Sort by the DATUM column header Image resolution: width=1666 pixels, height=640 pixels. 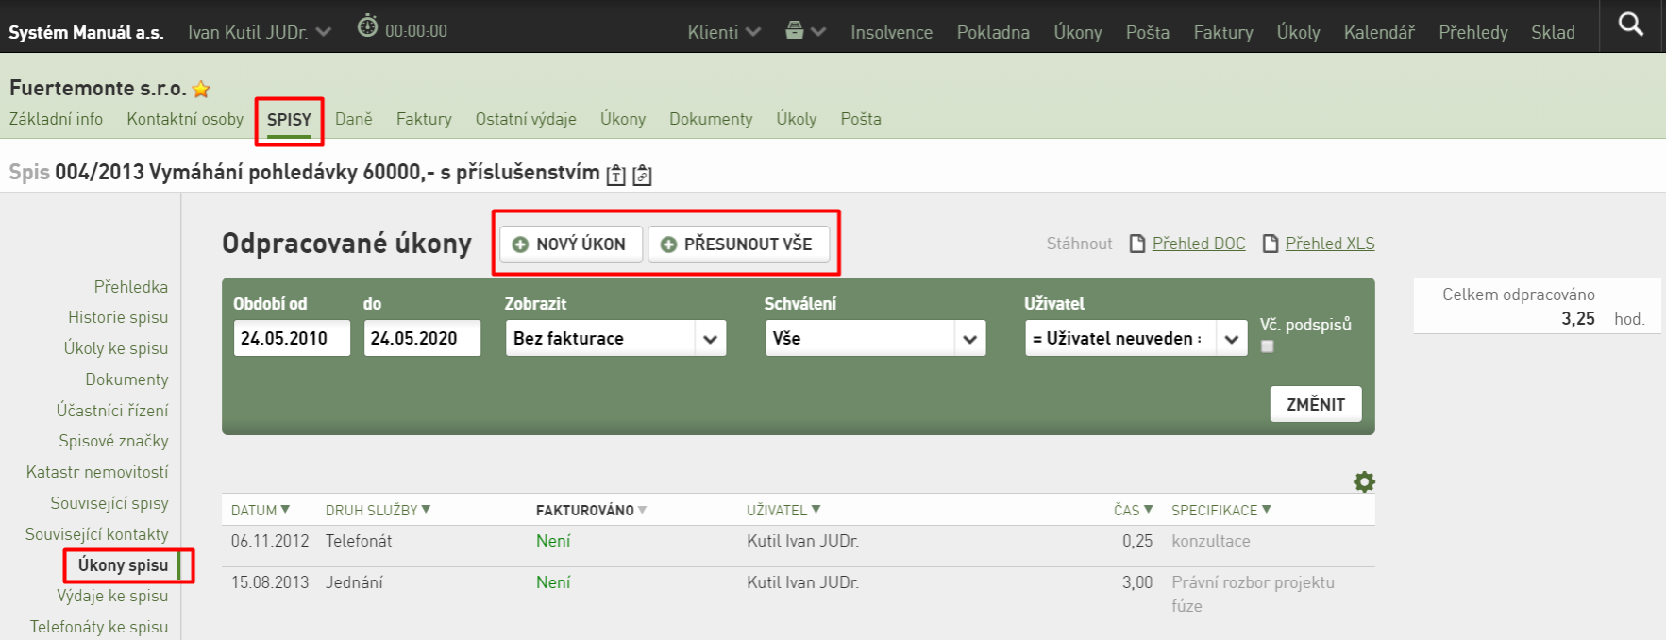click(x=261, y=510)
